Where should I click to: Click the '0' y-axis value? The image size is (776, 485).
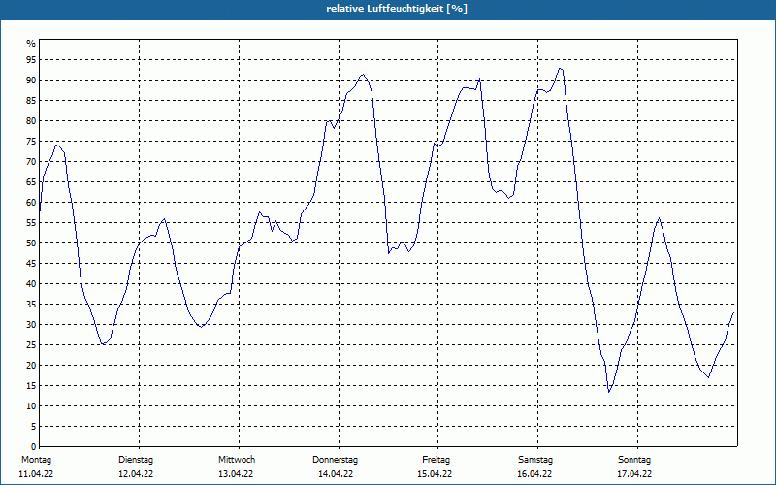pos(34,447)
